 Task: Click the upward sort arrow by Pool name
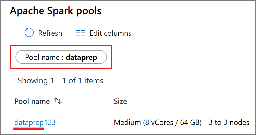(x=56, y=101)
